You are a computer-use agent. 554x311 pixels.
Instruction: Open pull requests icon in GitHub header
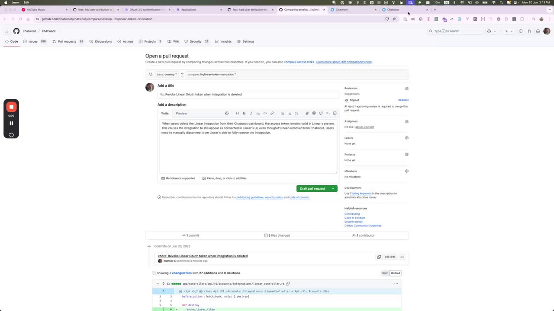click(x=529, y=31)
